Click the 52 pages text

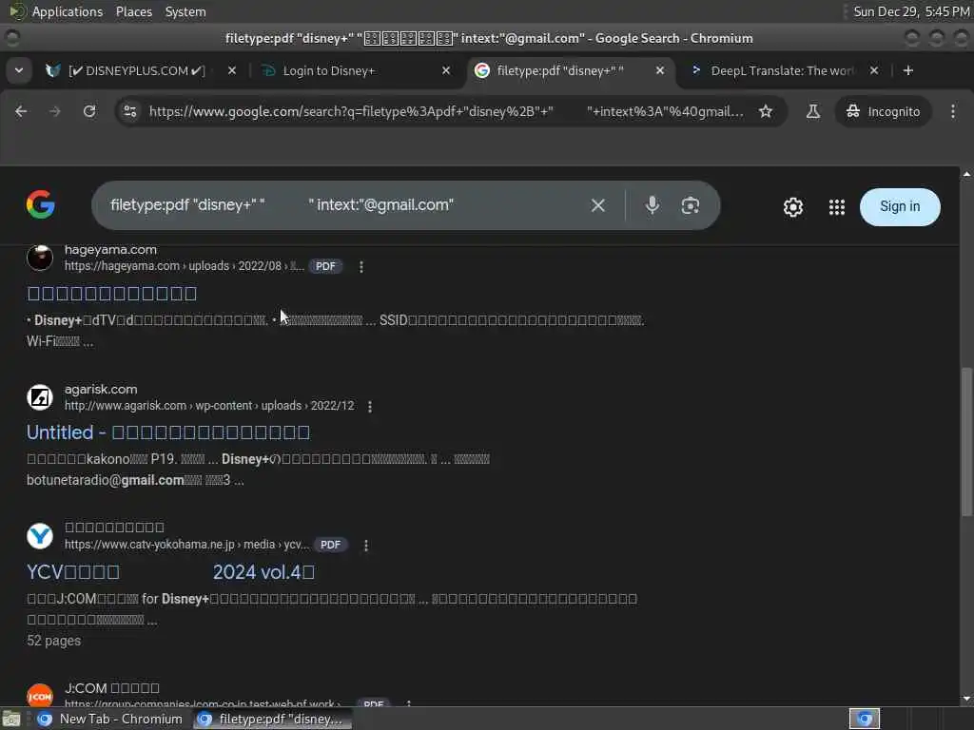[53, 641]
